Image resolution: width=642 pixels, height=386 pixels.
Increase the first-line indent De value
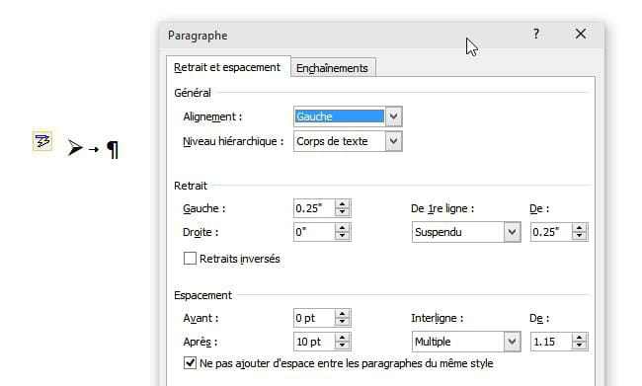(580, 228)
